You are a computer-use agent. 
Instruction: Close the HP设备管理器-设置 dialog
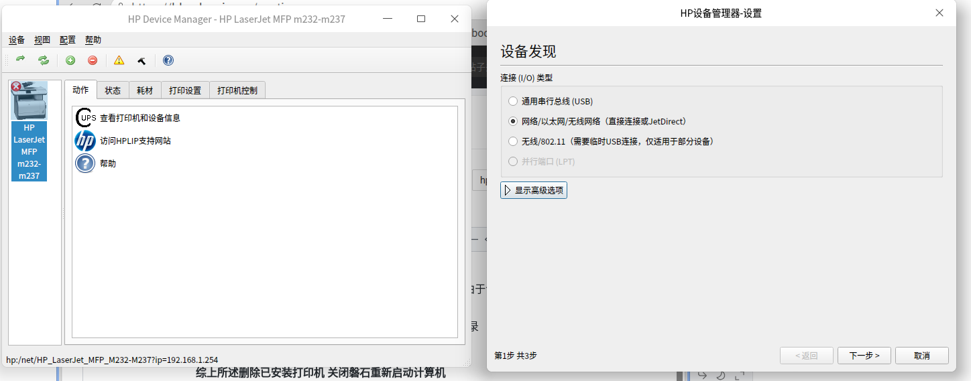[x=939, y=13]
